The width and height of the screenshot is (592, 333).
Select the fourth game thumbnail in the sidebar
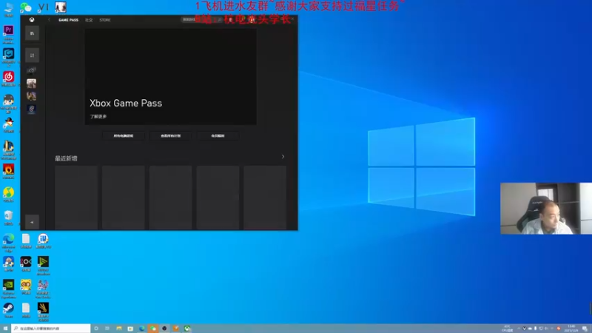(31, 109)
